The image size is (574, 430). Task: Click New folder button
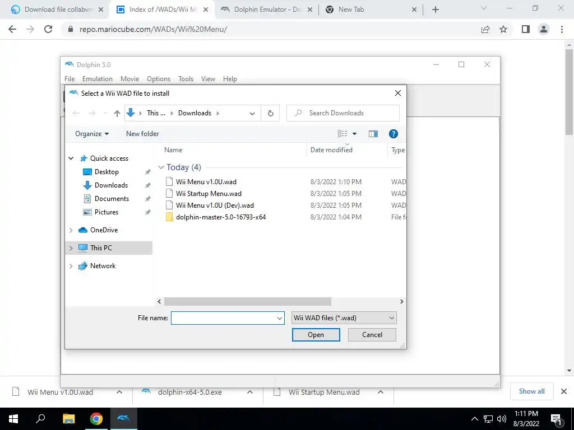pos(142,134)
